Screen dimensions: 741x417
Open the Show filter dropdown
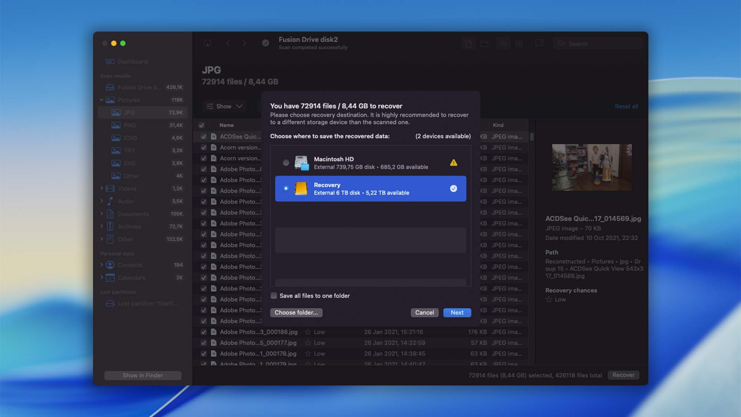[224, 106]
